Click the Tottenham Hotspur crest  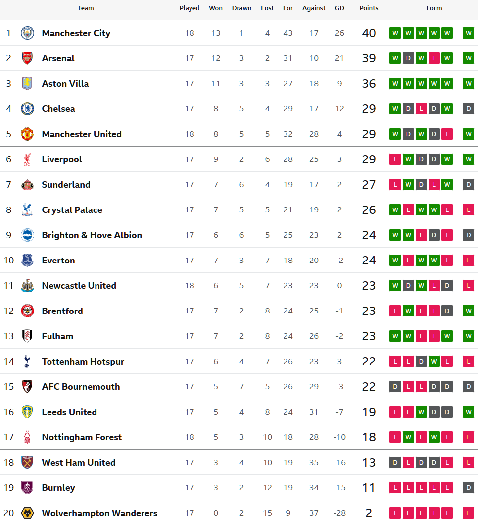(x=27, y=362)
